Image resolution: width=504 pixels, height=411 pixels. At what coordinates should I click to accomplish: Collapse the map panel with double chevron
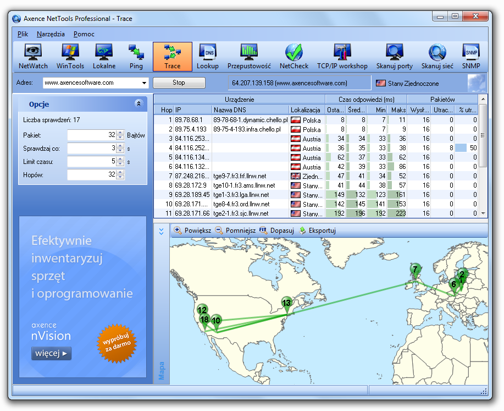click(162, 231)
